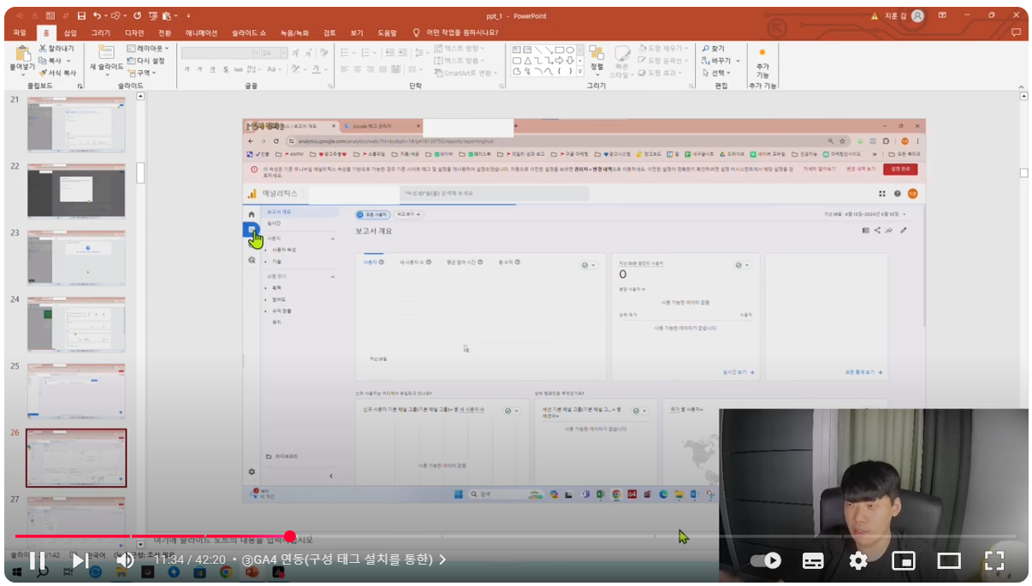Open the font size combo box
Image resolution: width=1032 pixels, height=586 pixels.
click(273, 53)
